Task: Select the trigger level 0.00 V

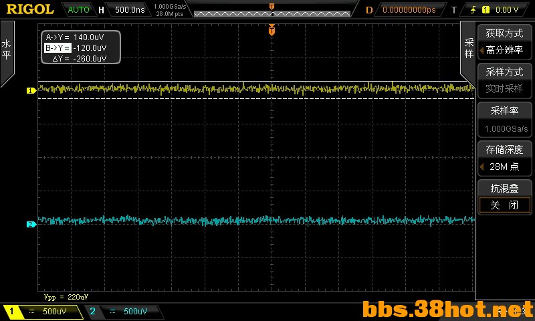Action: point(507,10)
